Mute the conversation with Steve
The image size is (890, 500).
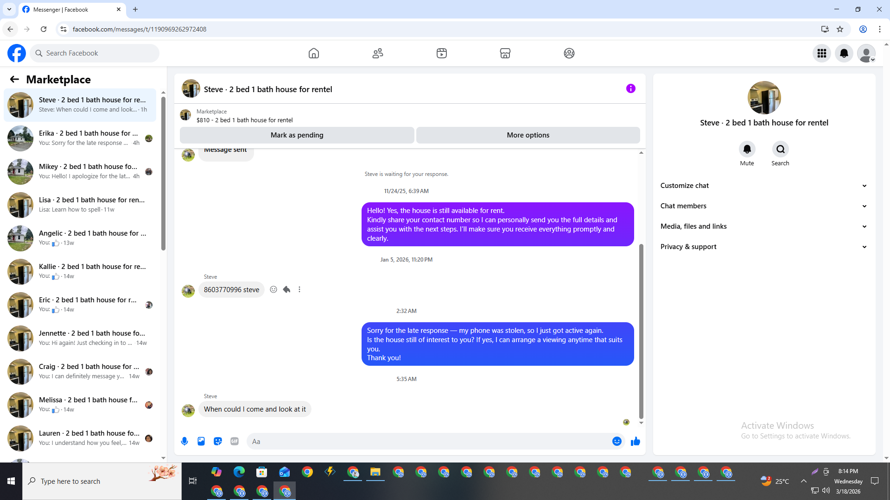(x=747, y=150)
